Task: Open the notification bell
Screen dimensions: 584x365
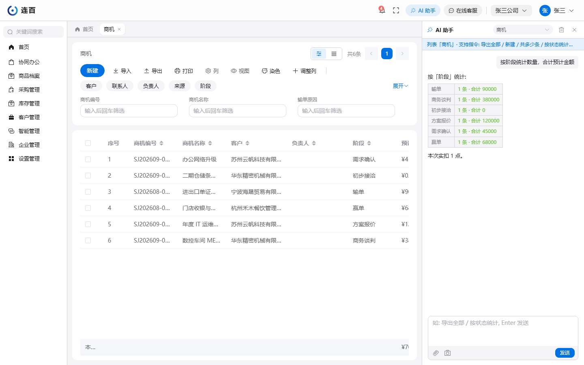Action: 382,11
